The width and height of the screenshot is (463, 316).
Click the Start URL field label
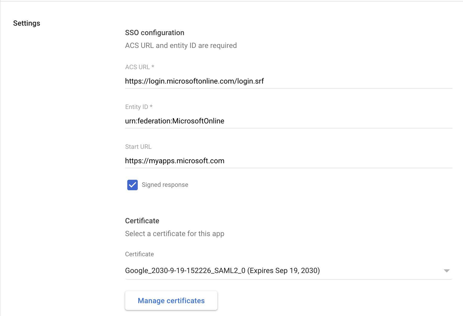click(138, 147)
